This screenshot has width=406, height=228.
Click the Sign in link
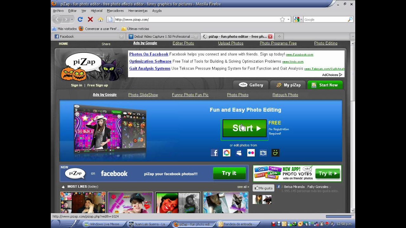click(x=76, y=85)
